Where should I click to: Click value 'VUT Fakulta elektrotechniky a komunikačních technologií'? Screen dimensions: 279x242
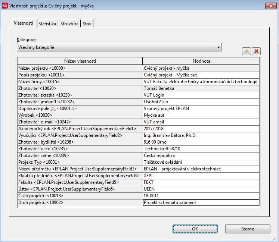click(x=201, y=82)
